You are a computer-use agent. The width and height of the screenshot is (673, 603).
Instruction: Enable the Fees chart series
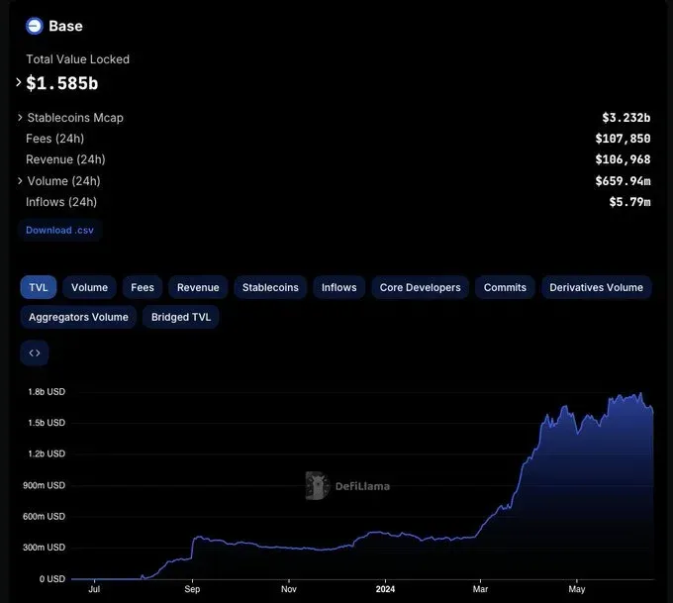pos(143,287)
